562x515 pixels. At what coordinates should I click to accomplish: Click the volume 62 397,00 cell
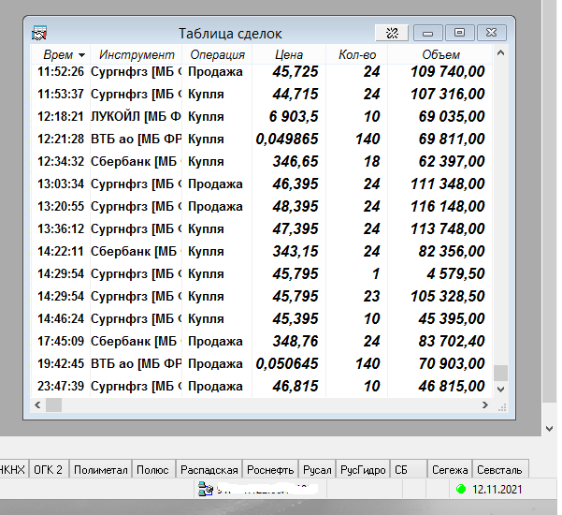452,161
